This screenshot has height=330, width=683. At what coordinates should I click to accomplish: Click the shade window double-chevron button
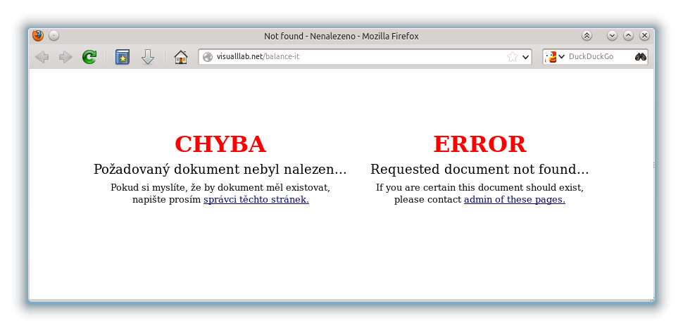tap(587, 36)
